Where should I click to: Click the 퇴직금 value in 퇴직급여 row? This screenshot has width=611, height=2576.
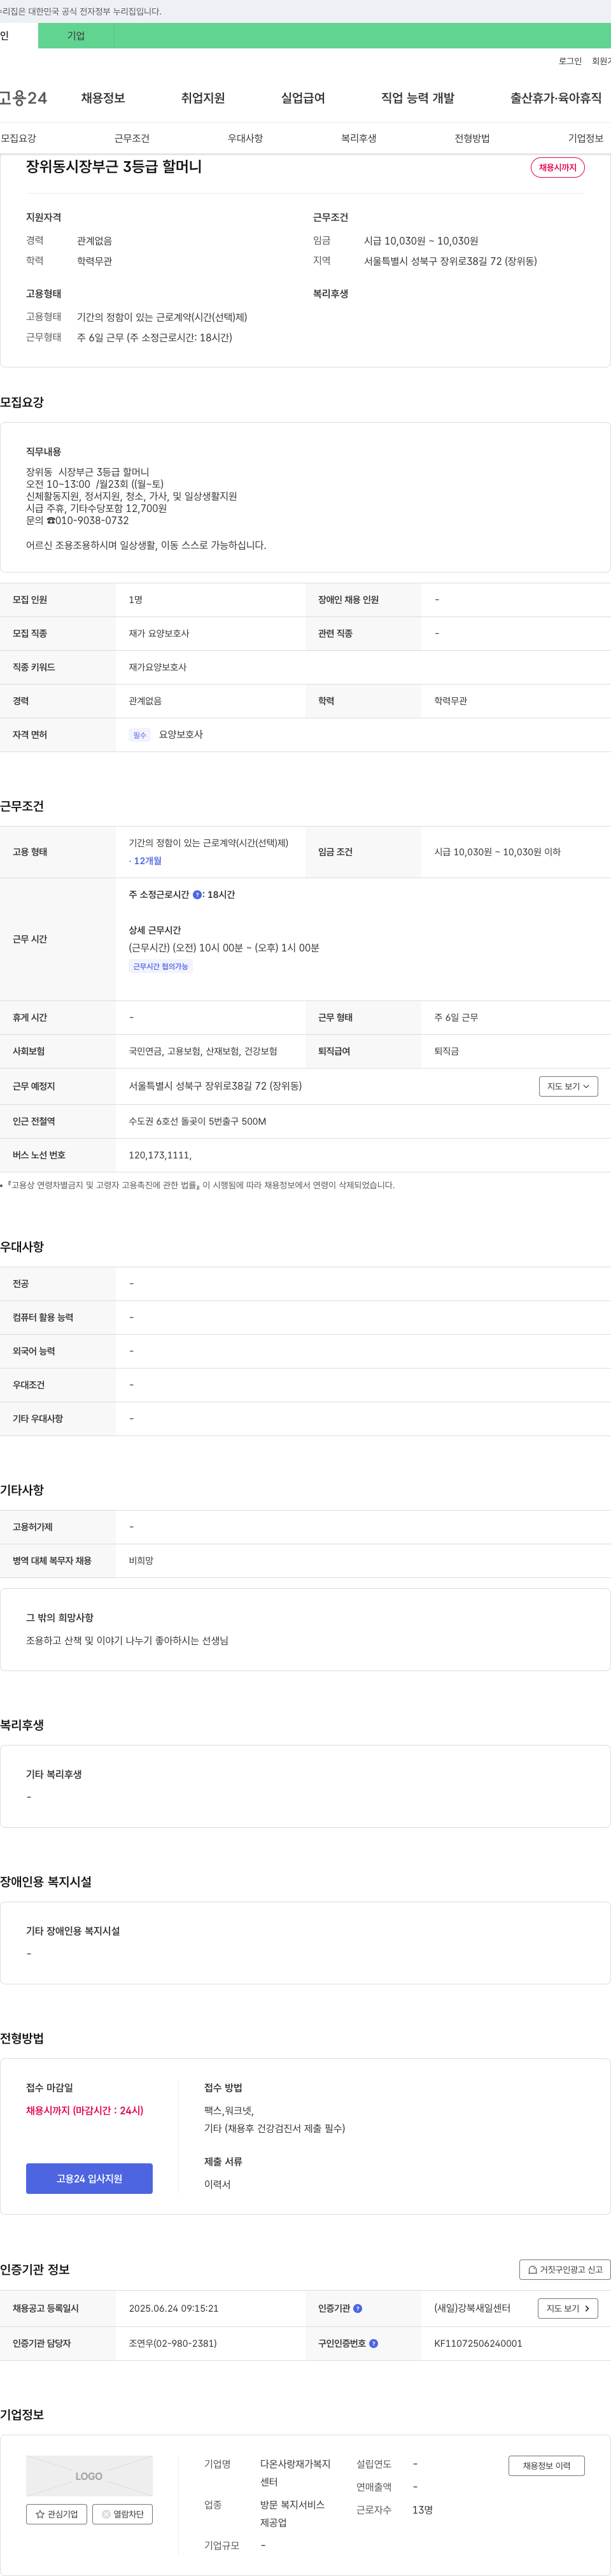[446, 1051]
